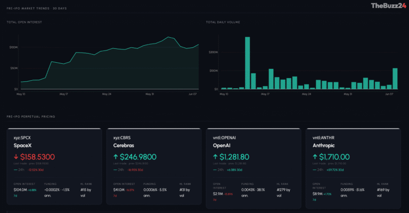The width and height of the screenshot is (409, 213).
Task: Click the Total Open Interest area chart
Action: [x=110, y=63]
